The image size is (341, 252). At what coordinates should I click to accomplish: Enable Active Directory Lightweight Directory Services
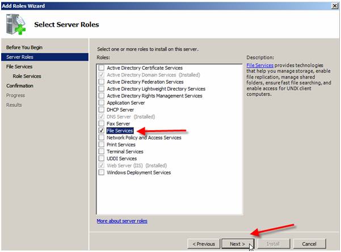click(x=102, y=88)
